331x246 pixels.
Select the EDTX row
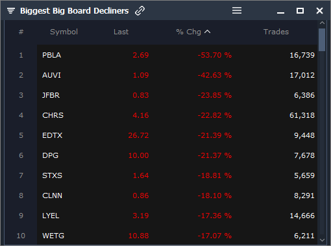tap(177, 135)
